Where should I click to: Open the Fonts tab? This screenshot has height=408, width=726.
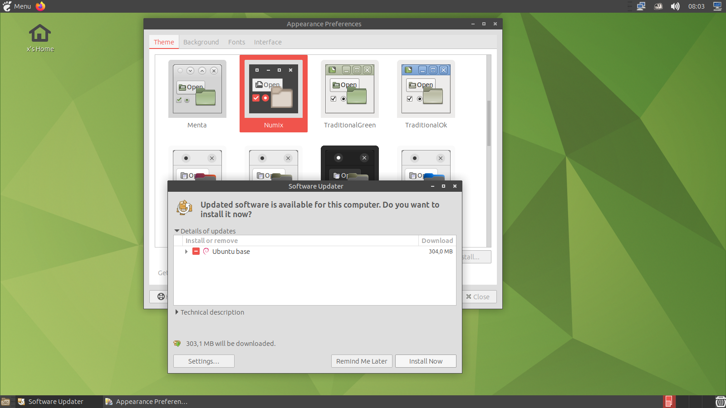click(236, 42)
